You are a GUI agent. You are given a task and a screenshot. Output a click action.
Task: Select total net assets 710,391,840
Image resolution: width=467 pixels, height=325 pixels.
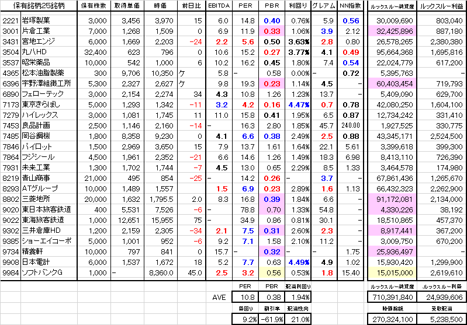tap(392, 297)
